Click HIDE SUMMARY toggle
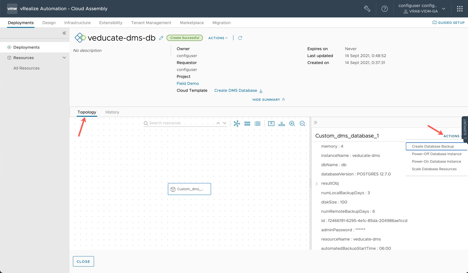 [269, 100]
